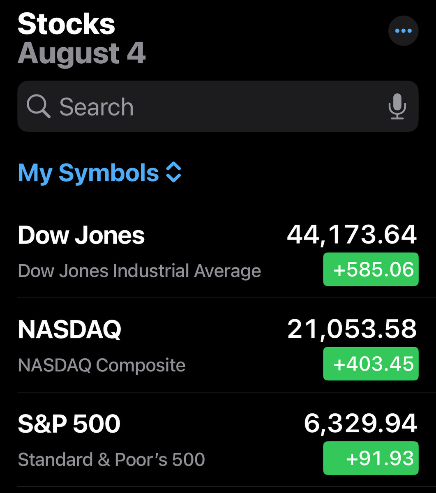Screen dimensions: 436x493
Task: Click the Standard & Poor's 500 subtitle
Action: [x=111, y=459]
